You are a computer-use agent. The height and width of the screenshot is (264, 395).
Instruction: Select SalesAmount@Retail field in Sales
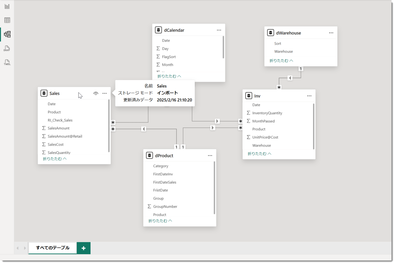point(65,136)
